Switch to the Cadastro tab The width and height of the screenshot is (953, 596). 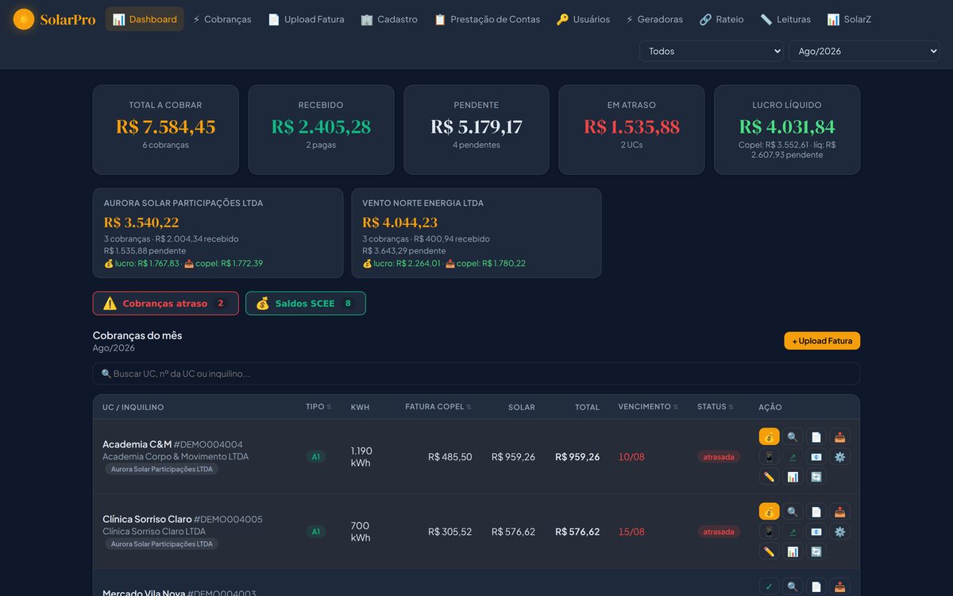point(388,19)
